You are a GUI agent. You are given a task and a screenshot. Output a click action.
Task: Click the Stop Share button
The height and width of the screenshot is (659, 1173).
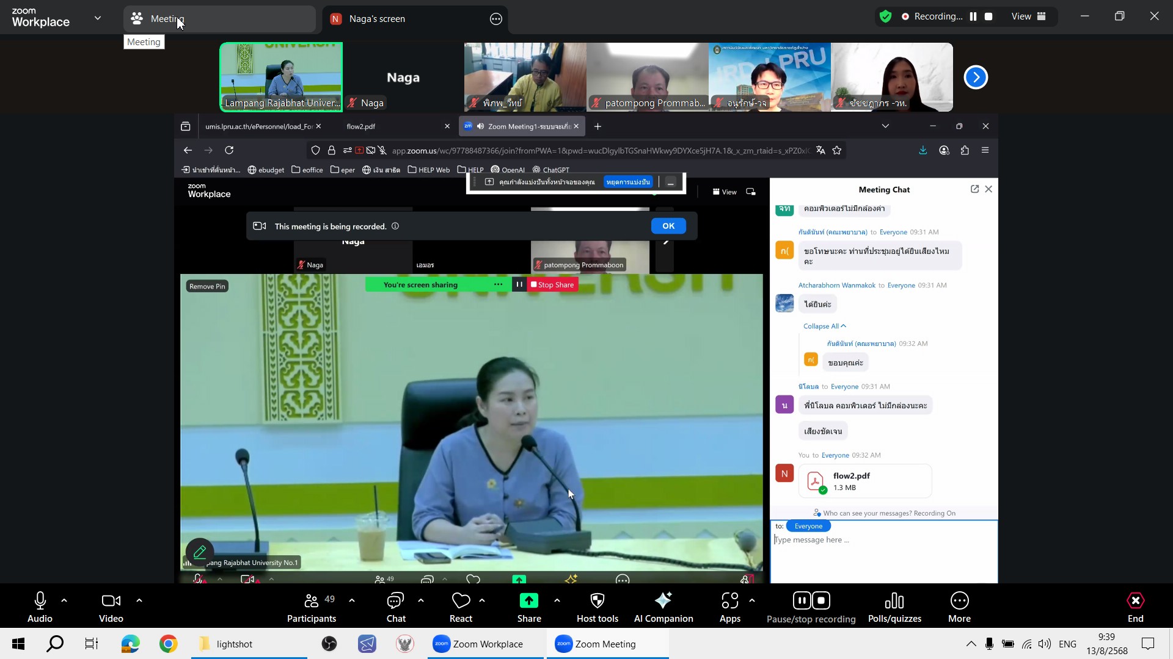coord(553,284)
